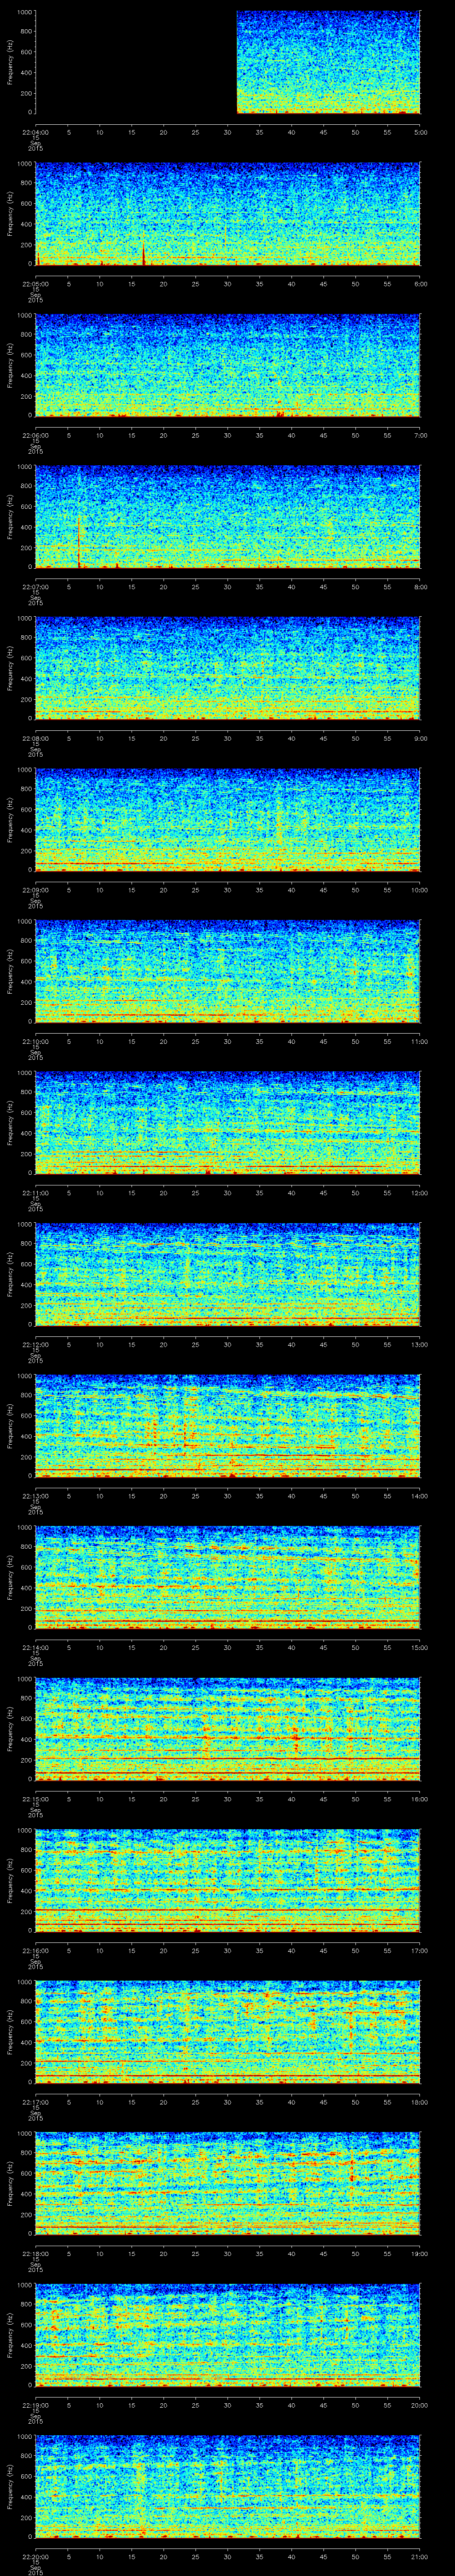Click the 22:04:00 start time label

tap(35, 131)
